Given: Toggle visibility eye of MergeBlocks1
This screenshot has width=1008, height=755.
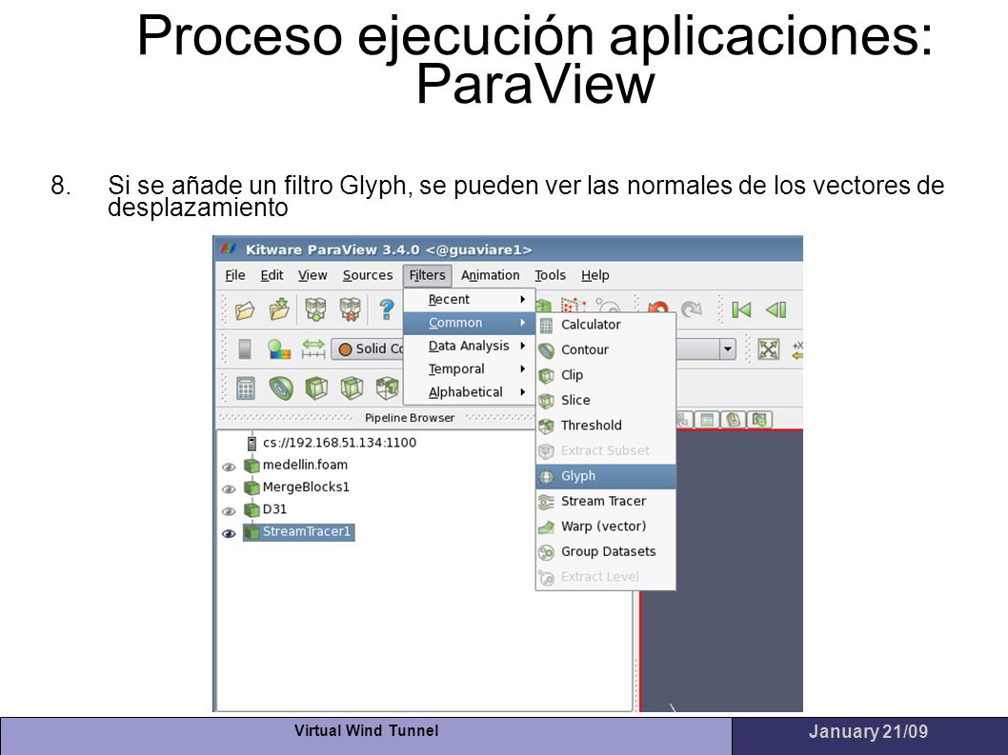Looking at the screenshot, I should [x=229, y=489].
